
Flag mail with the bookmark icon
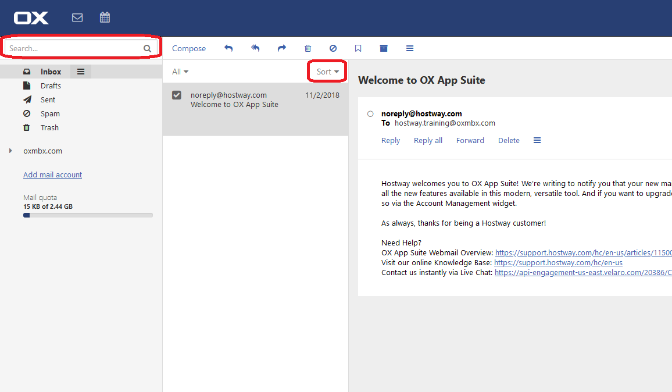coord(358,48)
